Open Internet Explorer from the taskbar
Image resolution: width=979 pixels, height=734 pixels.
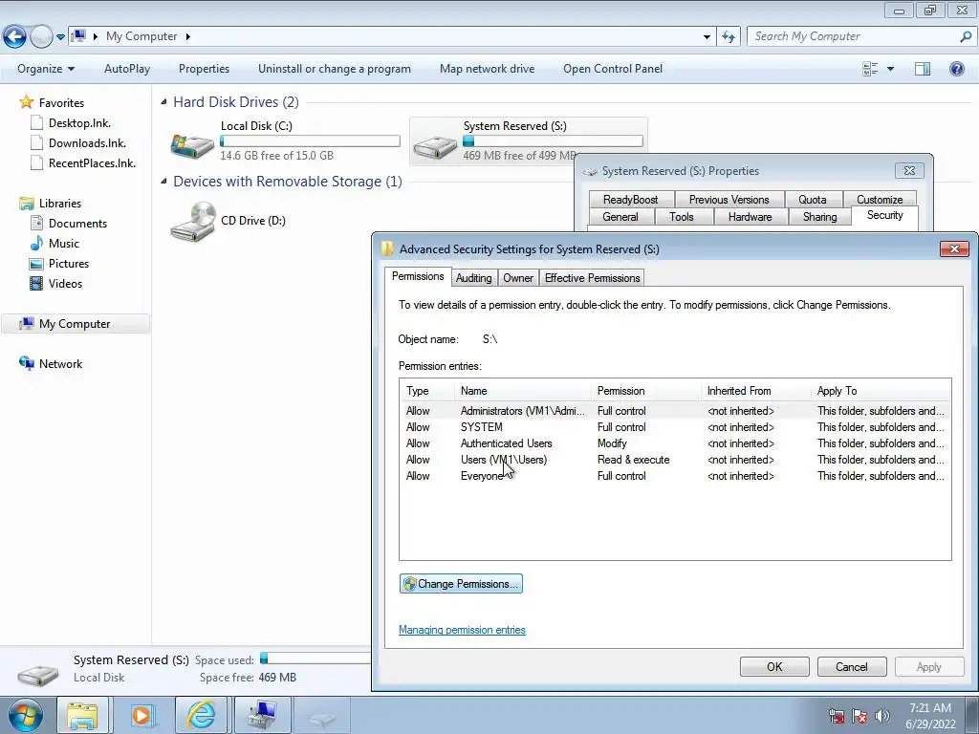[202, 715]
